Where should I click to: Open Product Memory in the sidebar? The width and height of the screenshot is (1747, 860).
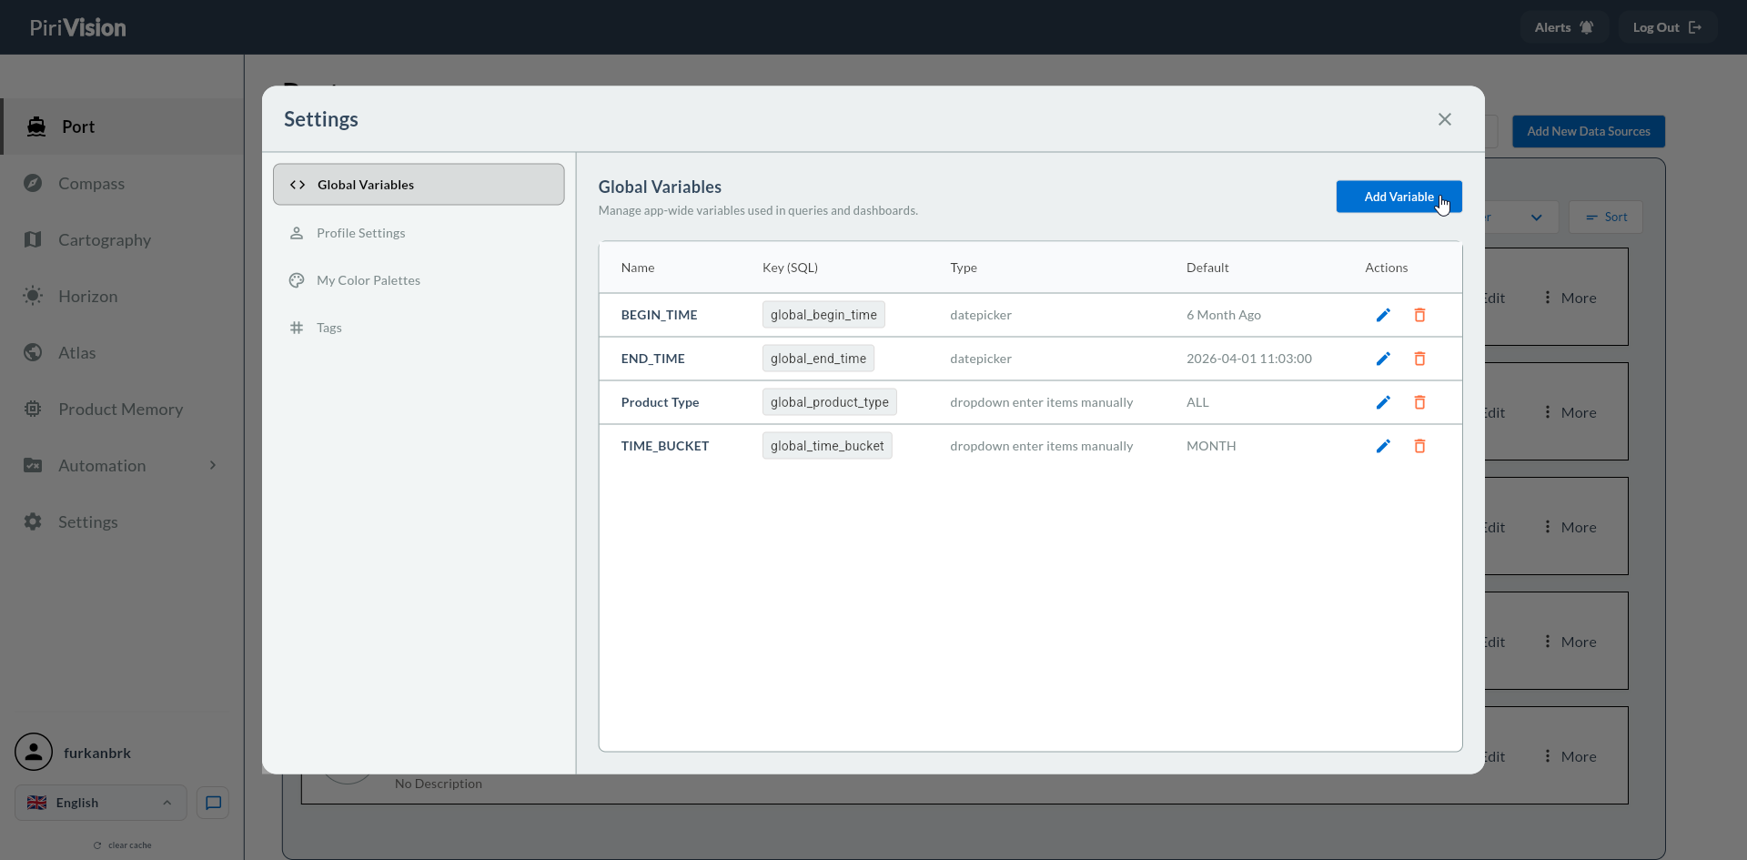point(123,409)
